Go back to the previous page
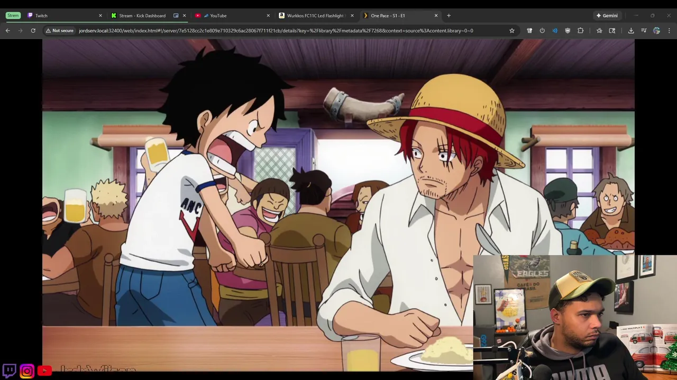Viewport: 677px width, 380px height. coord(7,31)
